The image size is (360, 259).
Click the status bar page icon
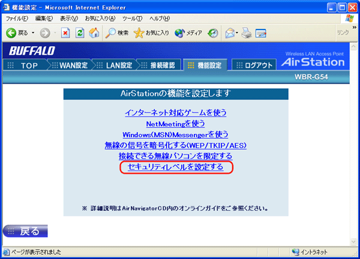7,252
